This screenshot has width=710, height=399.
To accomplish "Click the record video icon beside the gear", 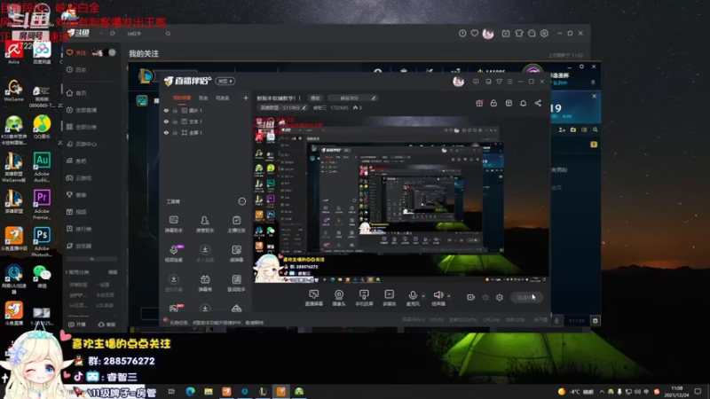I will [x=470, y=297].
